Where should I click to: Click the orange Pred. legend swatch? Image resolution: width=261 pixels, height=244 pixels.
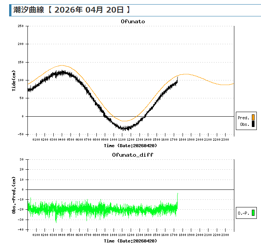coord(253,118)
